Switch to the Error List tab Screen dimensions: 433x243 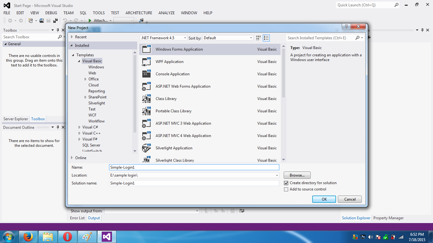click(x=77, y=218)
